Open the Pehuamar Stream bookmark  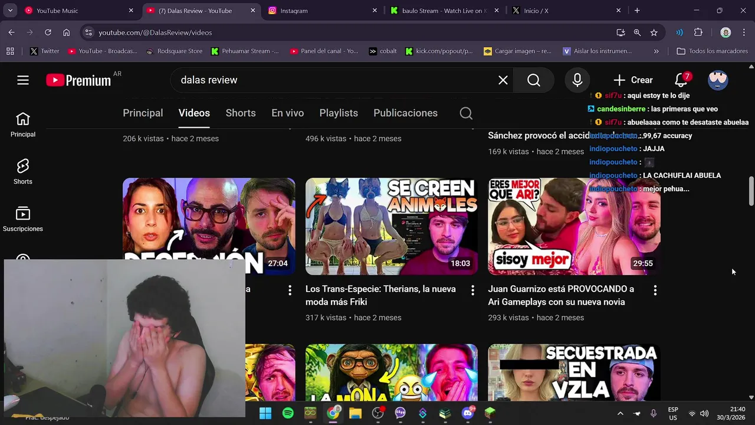click(x=245, y=51)
